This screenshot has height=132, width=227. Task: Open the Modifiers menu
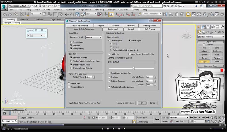[58, 10]
